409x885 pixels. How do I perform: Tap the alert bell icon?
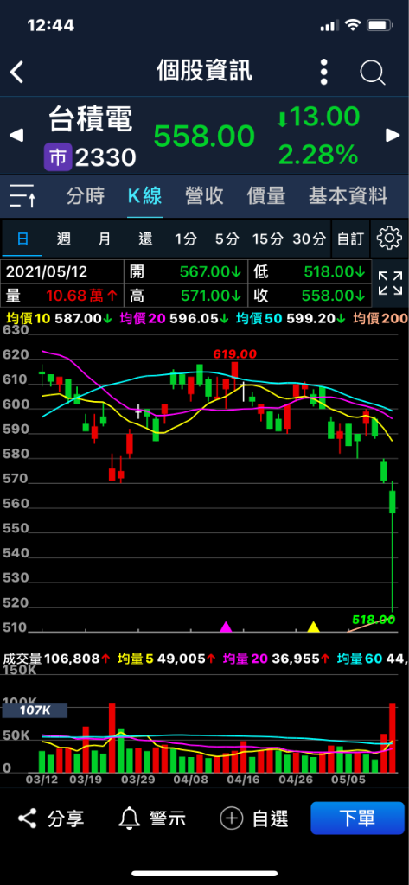pyautogui.click(x=130, y=818)
